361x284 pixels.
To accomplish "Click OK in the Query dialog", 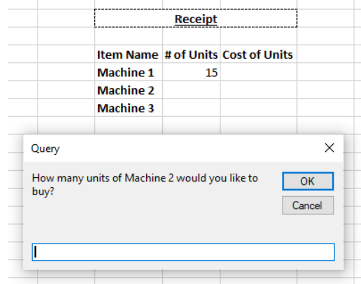I will (308, 181).
